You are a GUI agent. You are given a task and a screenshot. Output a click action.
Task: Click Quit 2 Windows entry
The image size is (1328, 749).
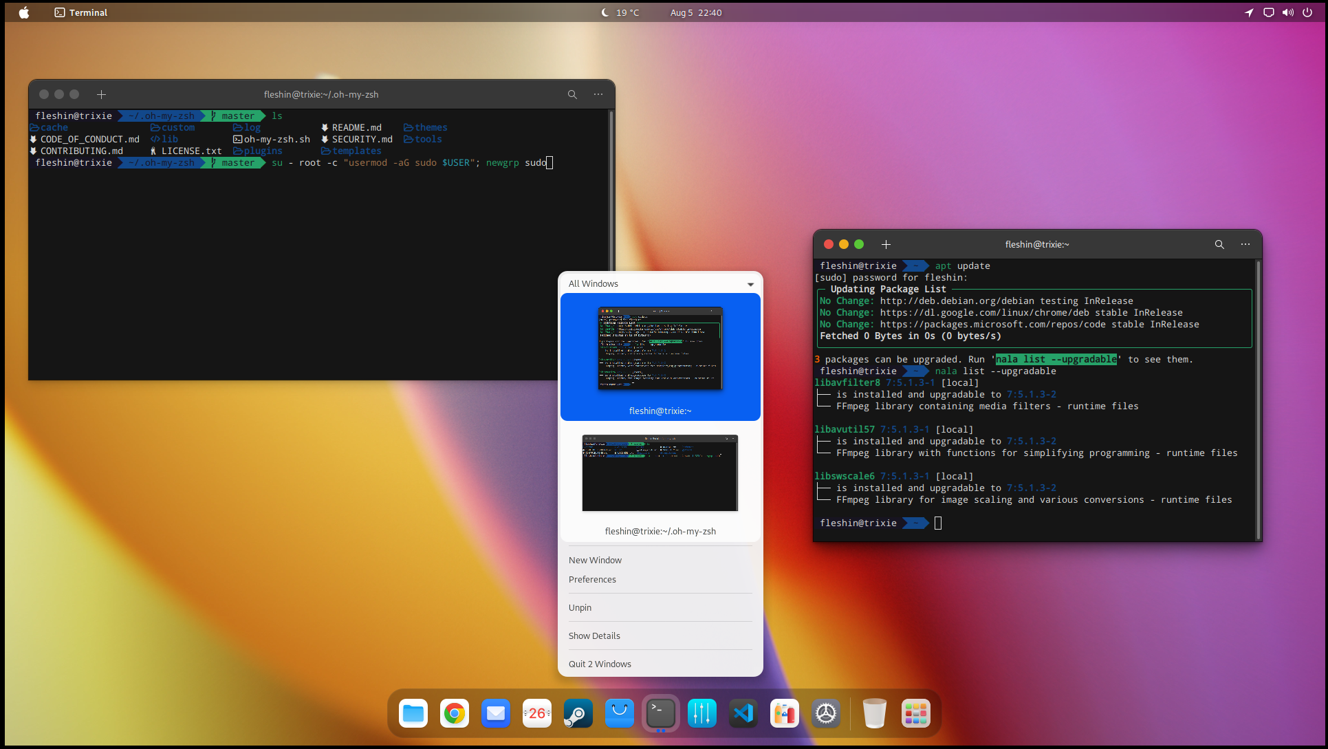click(x=600, y=664)
